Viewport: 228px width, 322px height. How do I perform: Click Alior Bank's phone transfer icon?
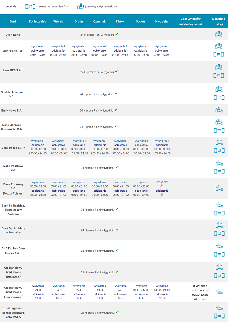pyautogui.click(x=219, y=54)
